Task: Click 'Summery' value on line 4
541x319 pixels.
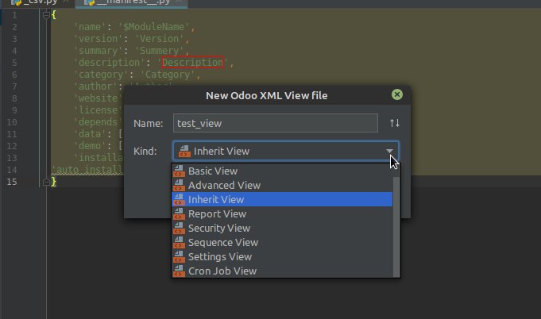Action: [x=159, y=51]
